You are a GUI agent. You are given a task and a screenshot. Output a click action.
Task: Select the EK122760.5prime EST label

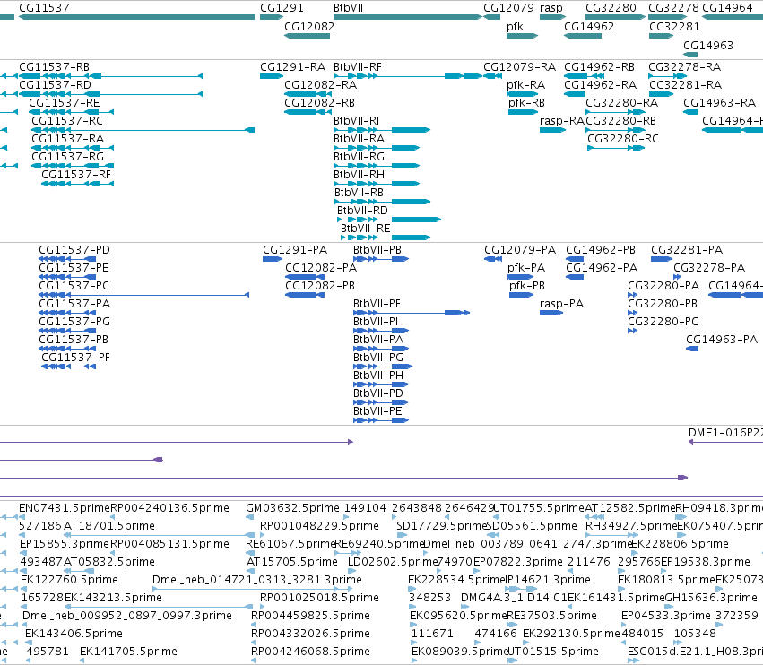[70, 580]
